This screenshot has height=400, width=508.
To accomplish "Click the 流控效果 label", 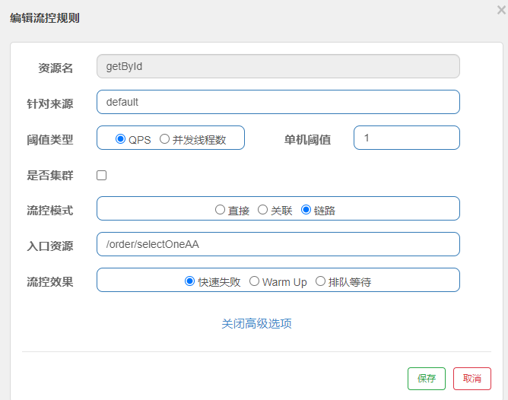I will 50,281.
